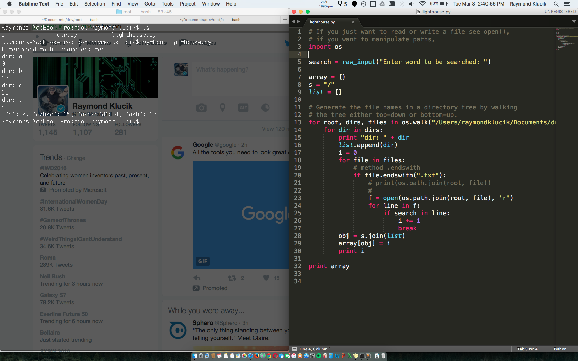Open Google Chrome in the Dock
This screenshot has height=361, width=578.
point(269,356)
